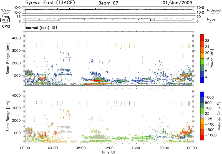Pick the Power colorbar segment between 24 and 28
This screenshot has height=154, width=222.
(x=202, y=43)
